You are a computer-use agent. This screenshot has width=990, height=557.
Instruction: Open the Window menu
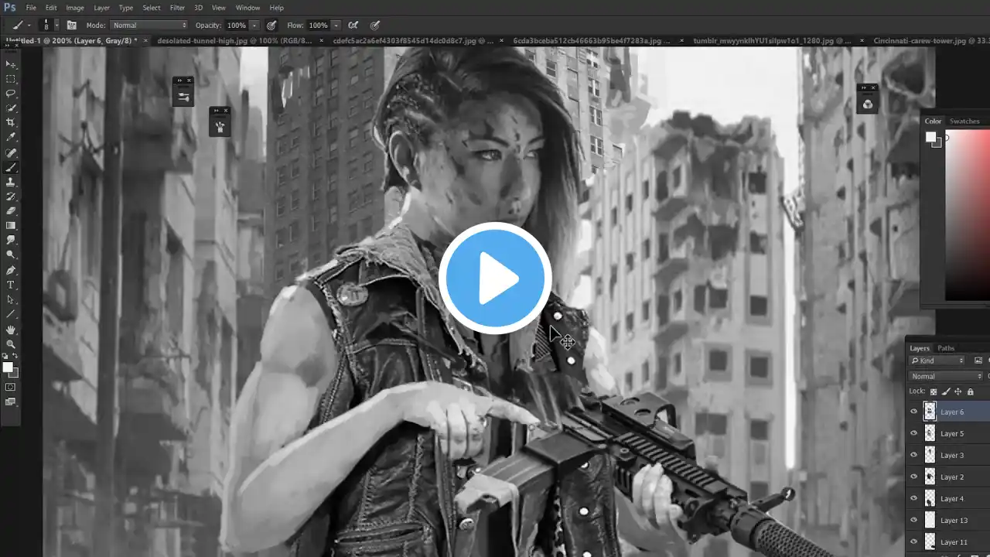(247, 8)
